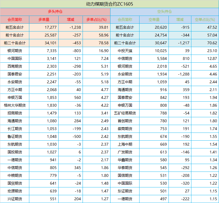Click the change value -298
Viewport: 219px width, 203px height.
pos(77,66)
